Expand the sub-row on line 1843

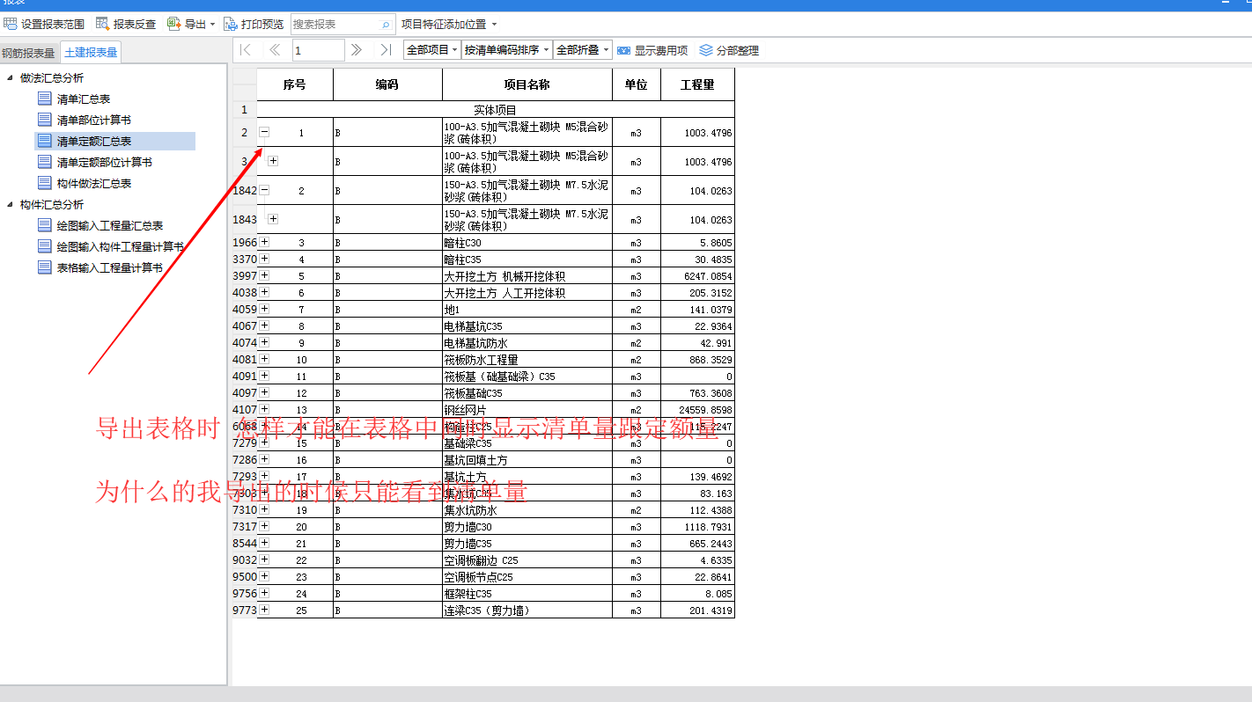pos(273,219)
